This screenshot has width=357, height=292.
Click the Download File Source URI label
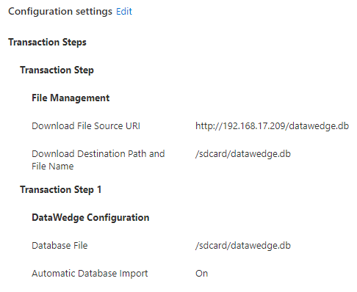86,126
